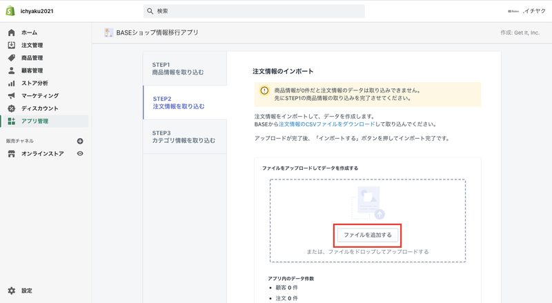
Task: Click the analytics bar chart icon
Action: click(x=11, y=83)
